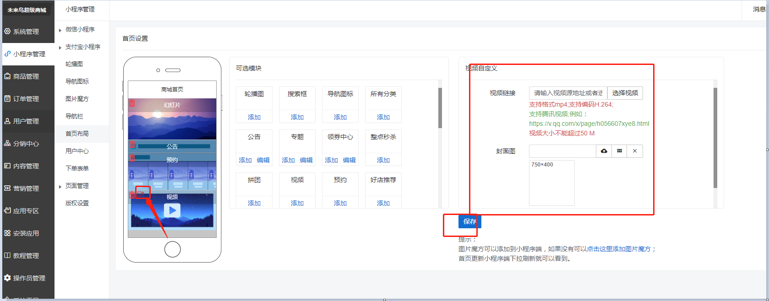Open the 图片魔方 submenu item

tap(77, 99)
